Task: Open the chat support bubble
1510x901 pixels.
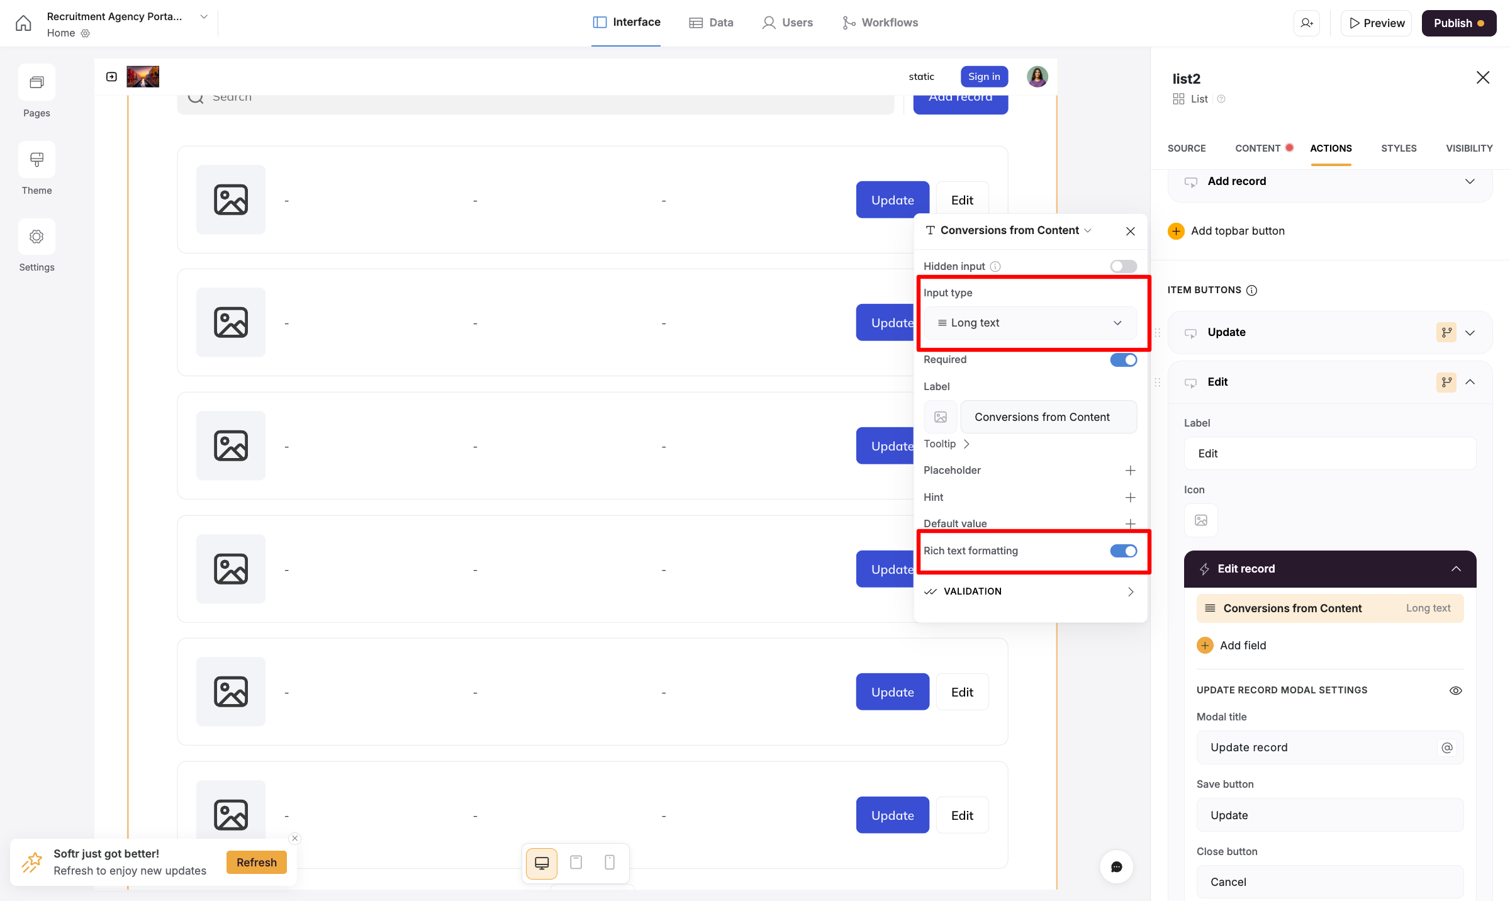Action: 1117,867
